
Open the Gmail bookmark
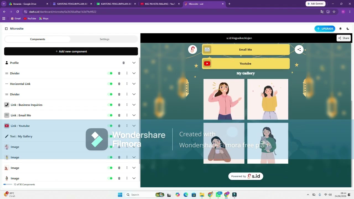point(16,19)
